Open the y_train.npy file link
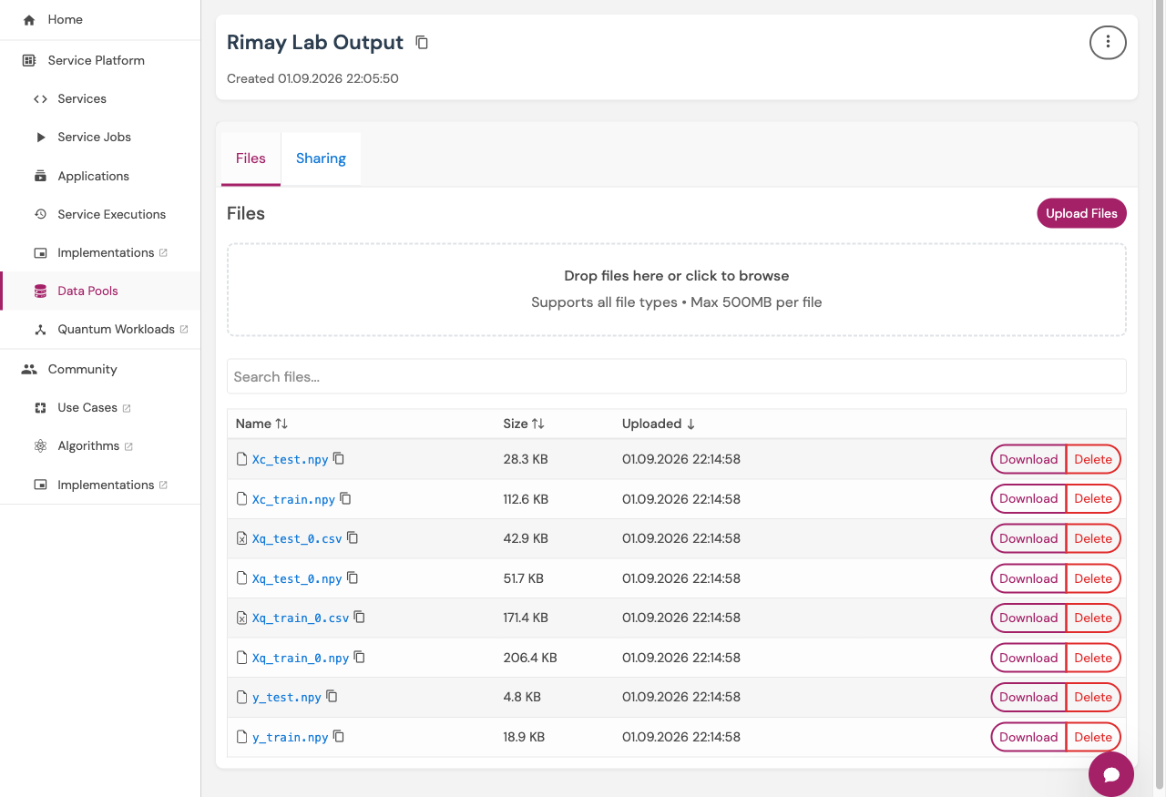1166x797 pixels. pyautogui.click(x=290, y=737)
